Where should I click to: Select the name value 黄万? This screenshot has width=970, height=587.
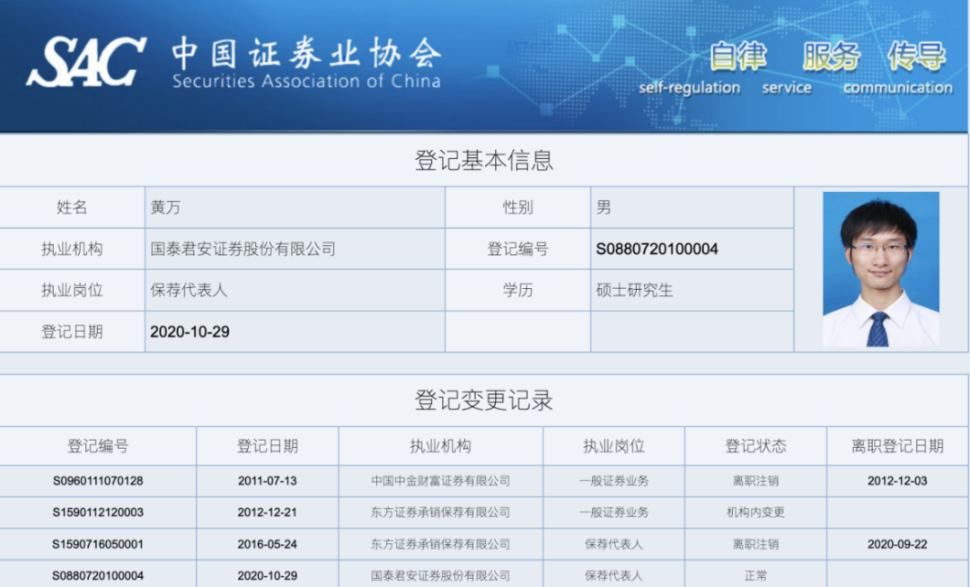(165, 207)
